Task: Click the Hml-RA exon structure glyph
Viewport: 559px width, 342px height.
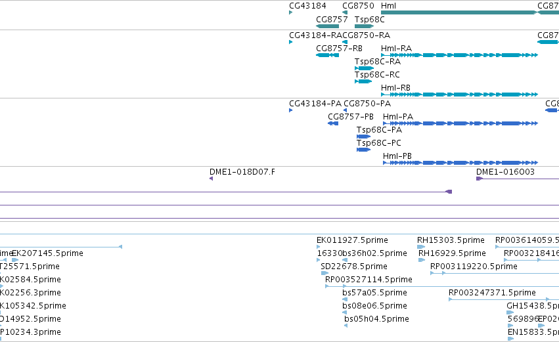Action: [459, 55]
